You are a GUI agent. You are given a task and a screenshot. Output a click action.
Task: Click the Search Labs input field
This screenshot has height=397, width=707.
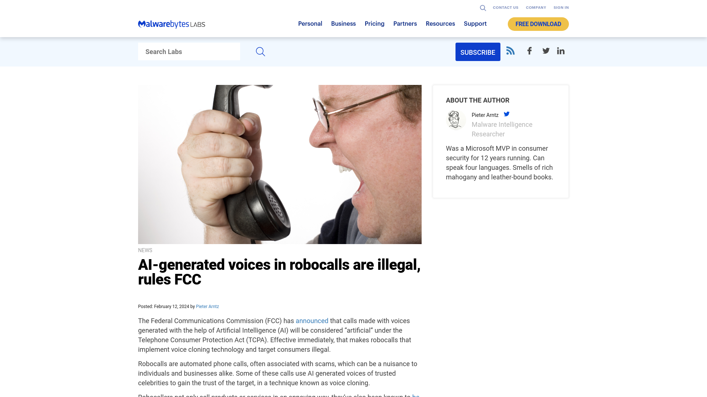(x=189, y=51)
